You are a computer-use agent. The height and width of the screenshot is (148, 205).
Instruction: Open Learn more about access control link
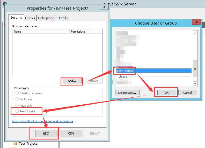[42, 121]
